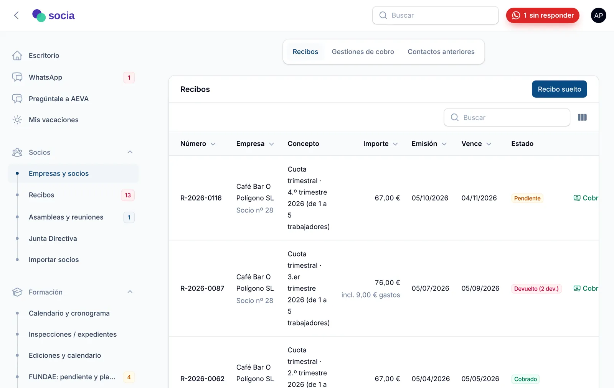The width and height of the screenshot is (614, 388).
Task: Sort by Importe column arrow
Action: [x=395, y=144]
